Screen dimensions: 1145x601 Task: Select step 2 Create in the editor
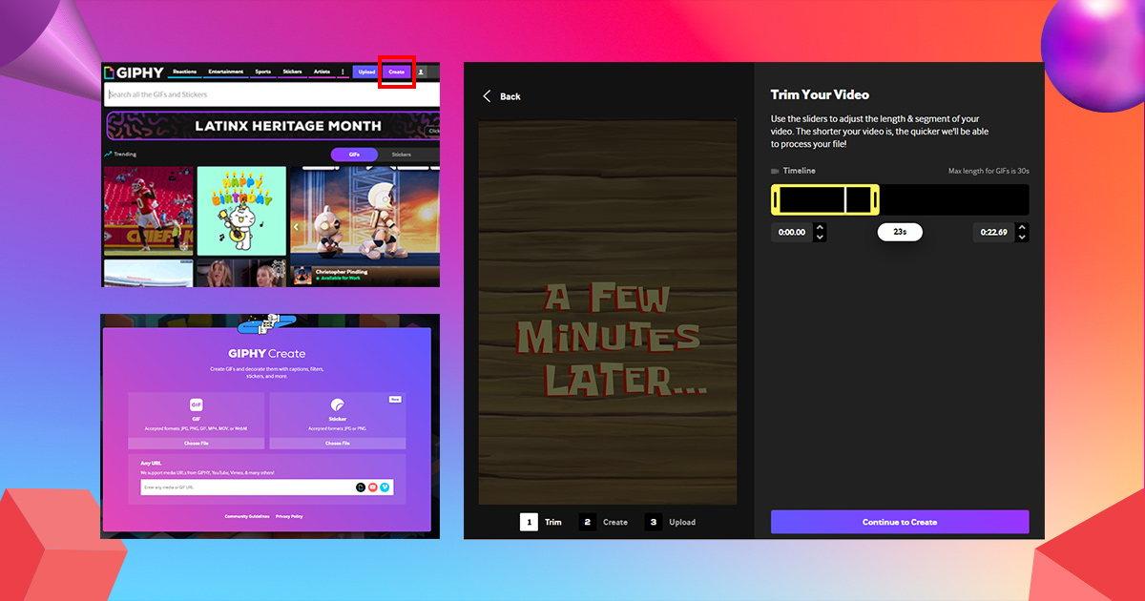[x=603, y=522]
